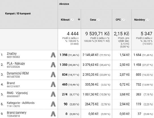Click the AdWords icon in the Dynamický REM row

(53, 75)
